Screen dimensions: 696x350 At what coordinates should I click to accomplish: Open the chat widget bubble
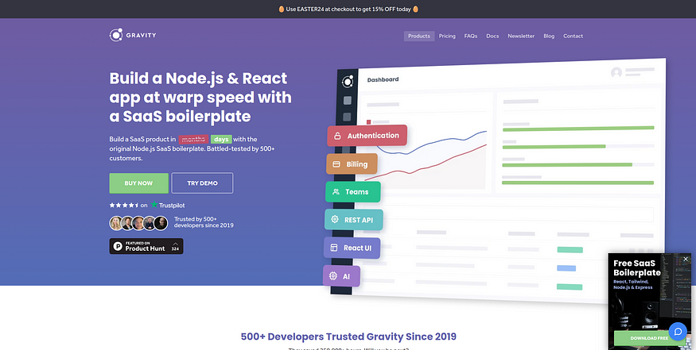(x=678, y=332)
